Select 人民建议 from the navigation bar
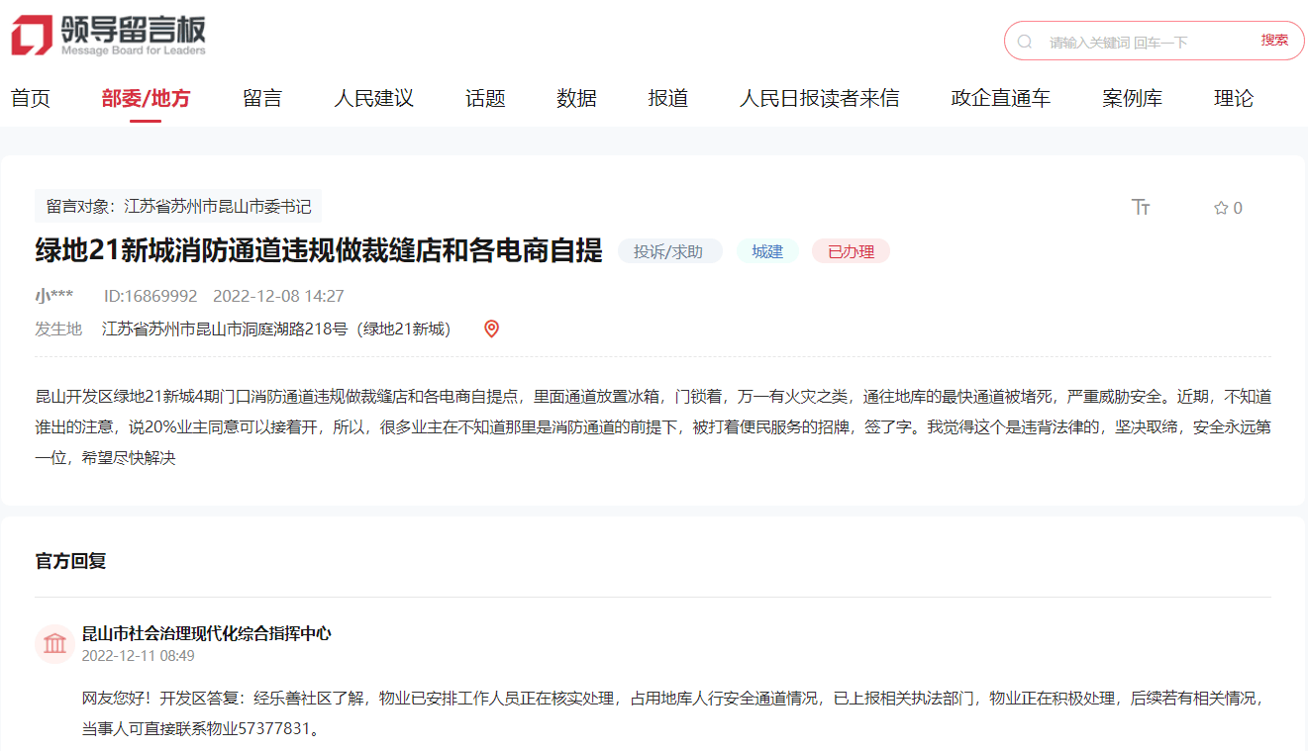Screen dimensions: 1308x751 pos(373,98)
